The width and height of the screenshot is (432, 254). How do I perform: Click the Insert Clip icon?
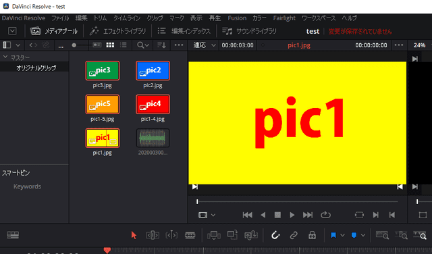point(213,235)
